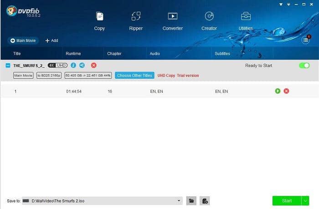Click the Subtitles column header
The height and width of the screenshot is (209, 319).
222,54
